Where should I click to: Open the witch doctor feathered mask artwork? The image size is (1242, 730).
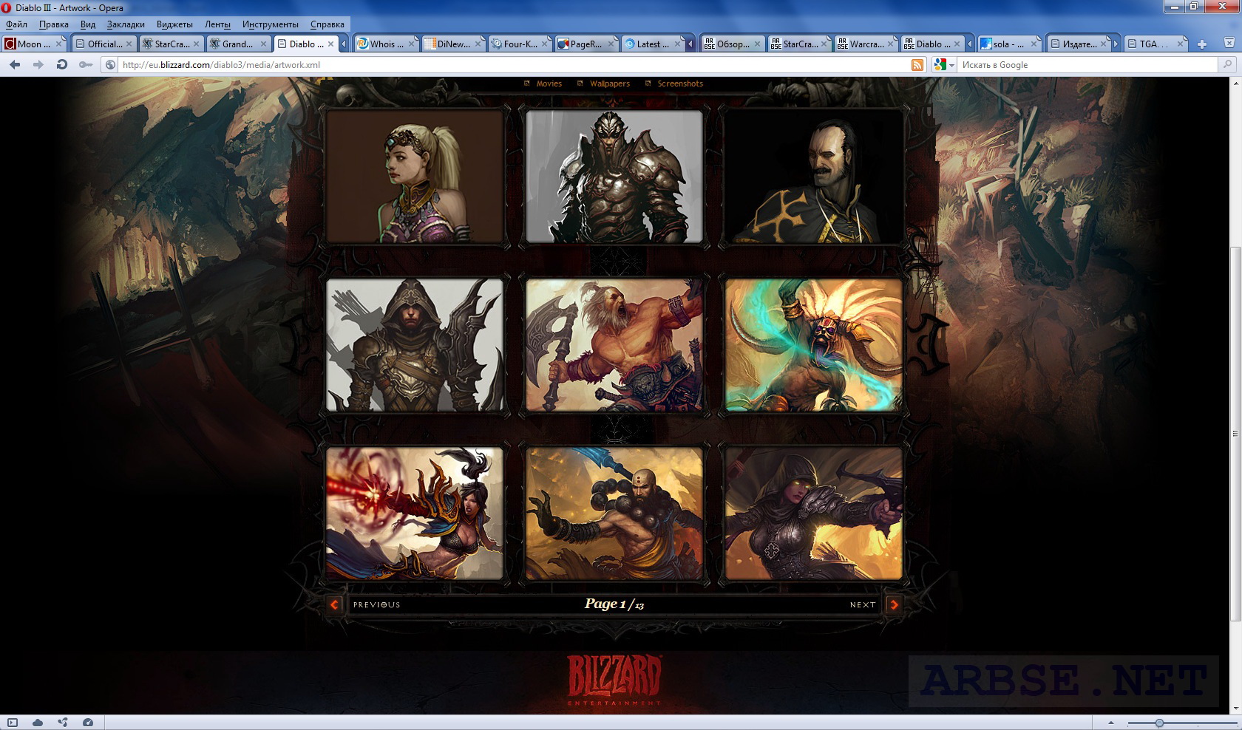814,345
